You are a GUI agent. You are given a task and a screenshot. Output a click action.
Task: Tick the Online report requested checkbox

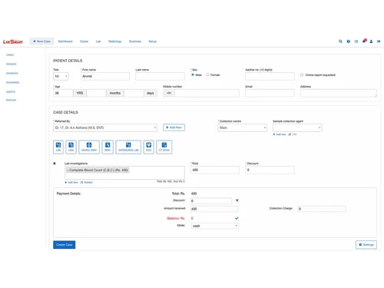302,74
